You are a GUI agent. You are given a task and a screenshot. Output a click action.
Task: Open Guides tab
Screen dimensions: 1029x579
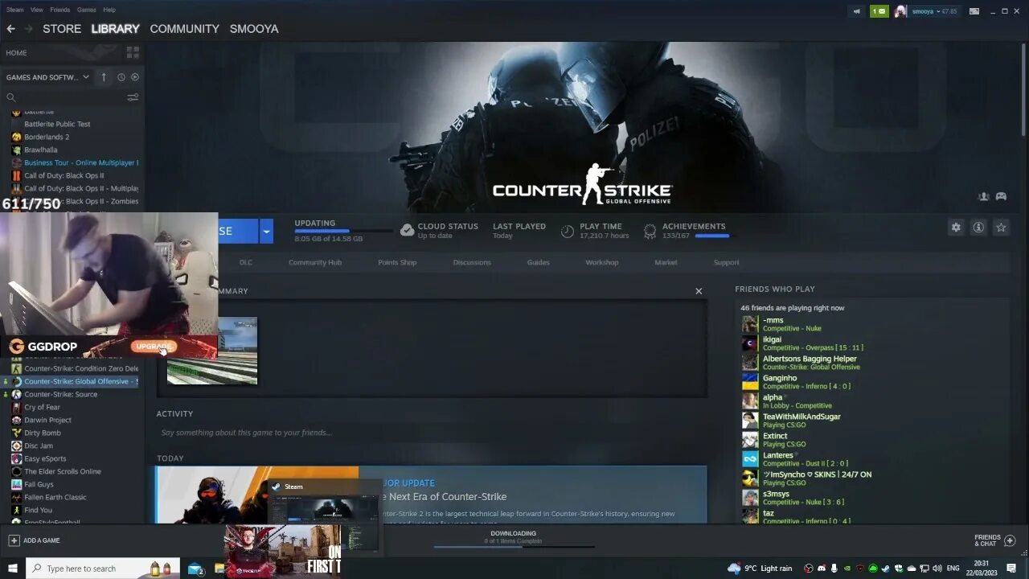538,262
